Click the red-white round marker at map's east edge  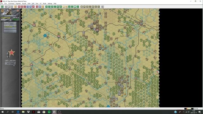click(158, 72)
